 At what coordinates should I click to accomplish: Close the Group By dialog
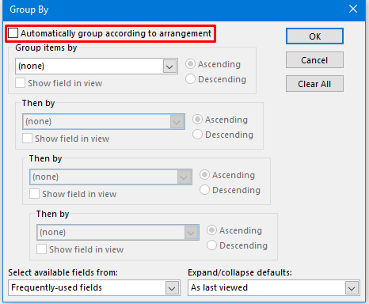click(x=353, y=9)
